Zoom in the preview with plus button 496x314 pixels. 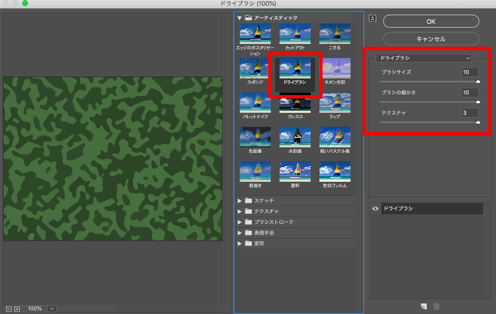17,309
